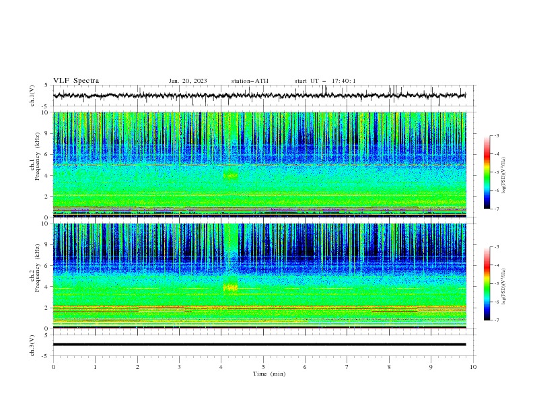Click tick label "10" on the time axis
Image resolution: width=533 pixels, height=412 pixels.
pos(473,367)
